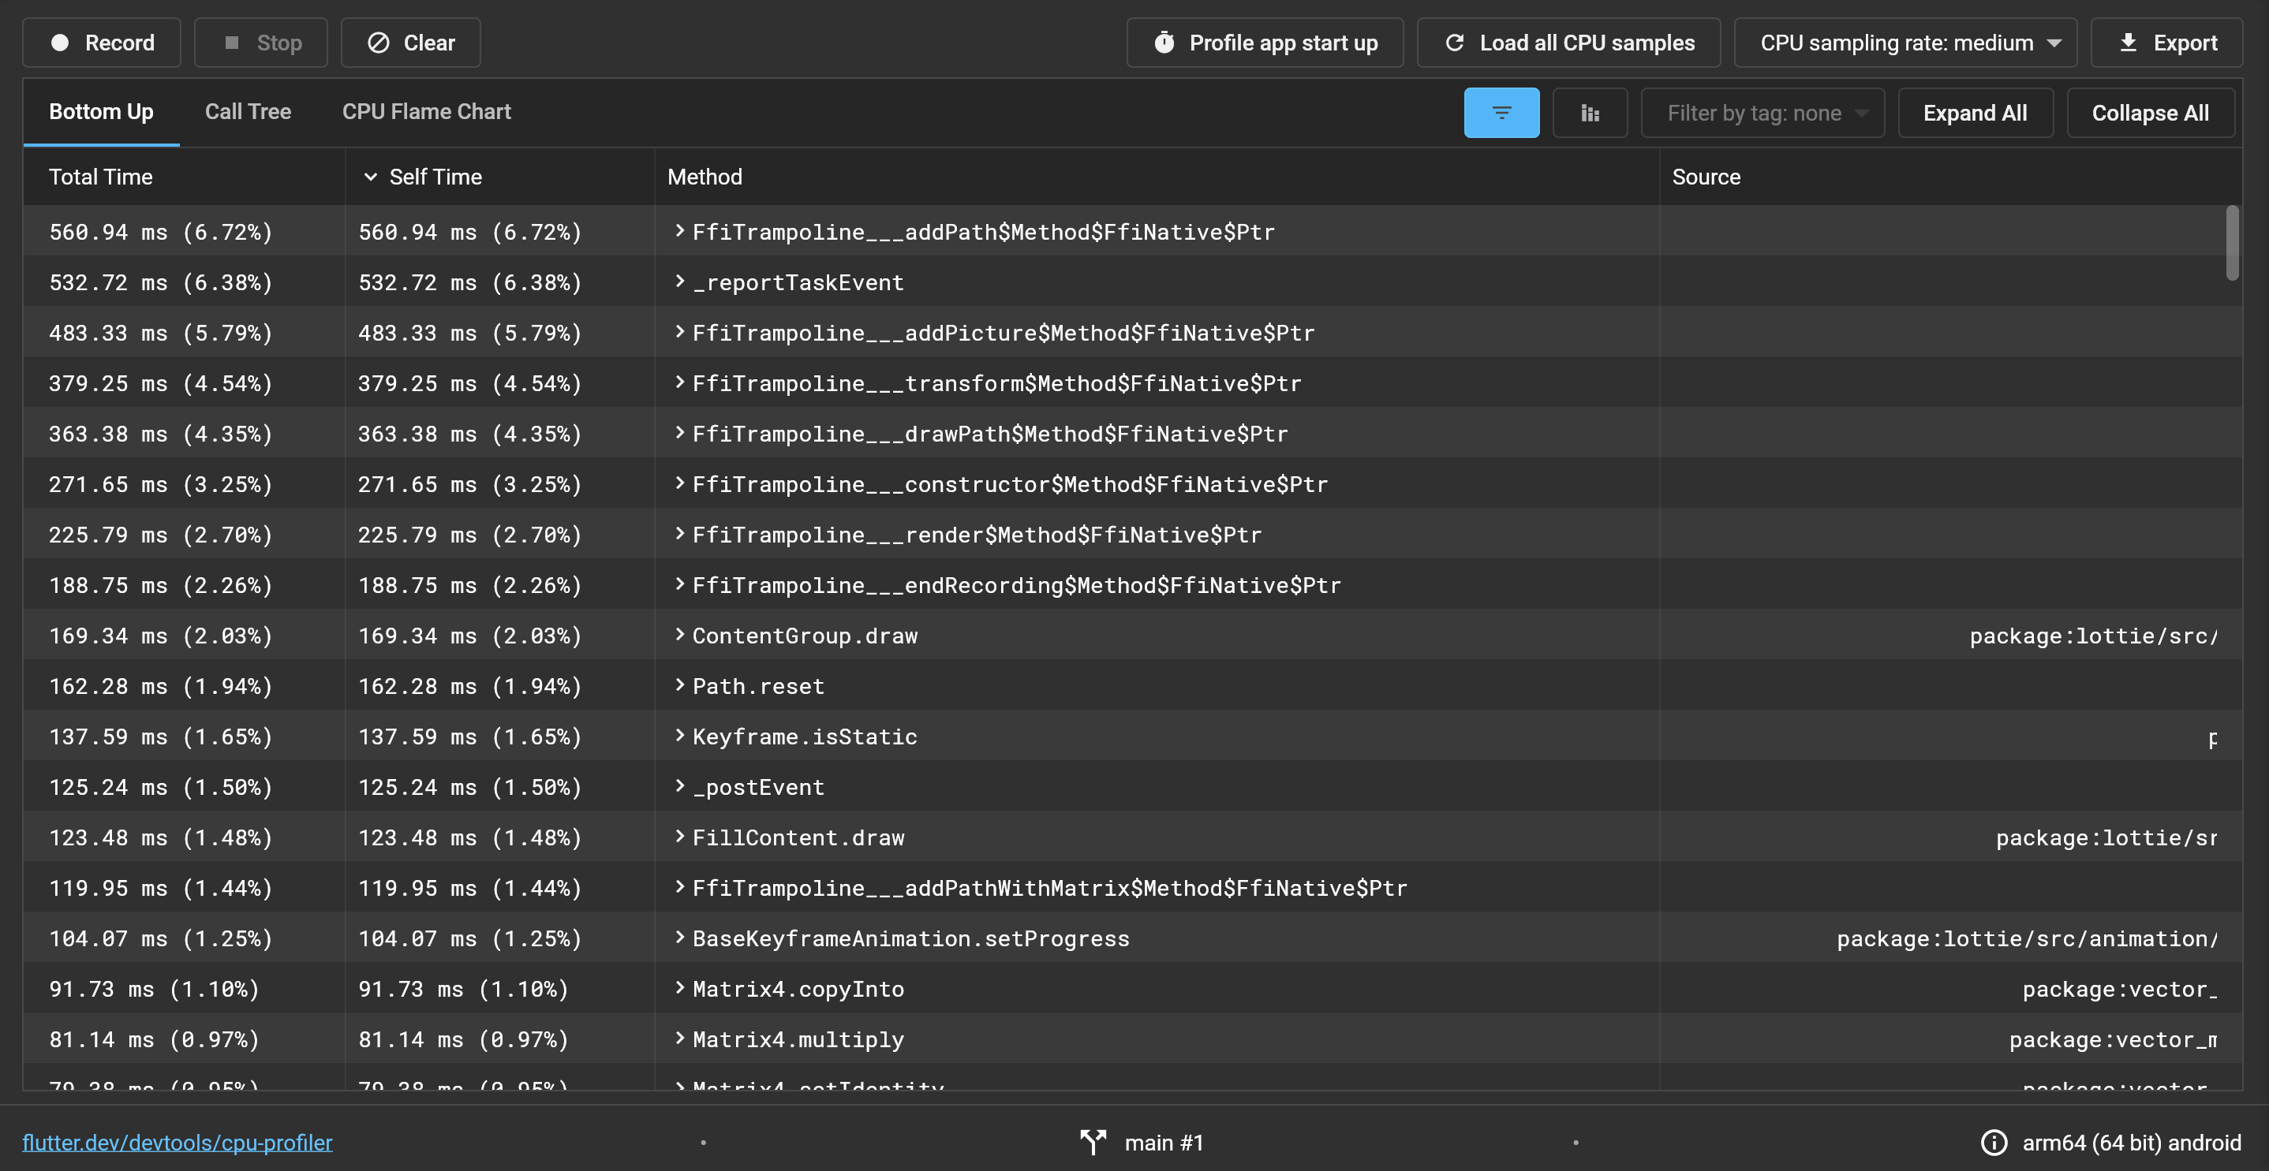This screenshot has height=1171, width=2269.
Task: Expand FfiTrampoline___endRecording row
Action: point(680,584)
